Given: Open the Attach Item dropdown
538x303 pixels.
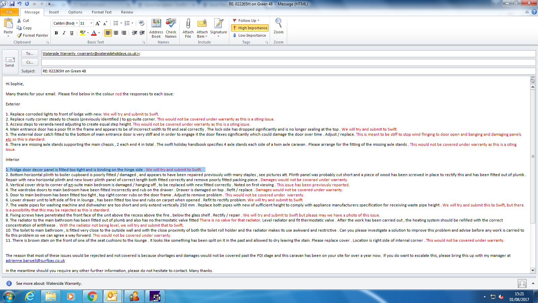Looking at the screenshot, I should 202,34.
